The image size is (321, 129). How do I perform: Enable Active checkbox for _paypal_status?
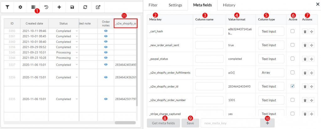pyautogui.click(x=292, y=59)
